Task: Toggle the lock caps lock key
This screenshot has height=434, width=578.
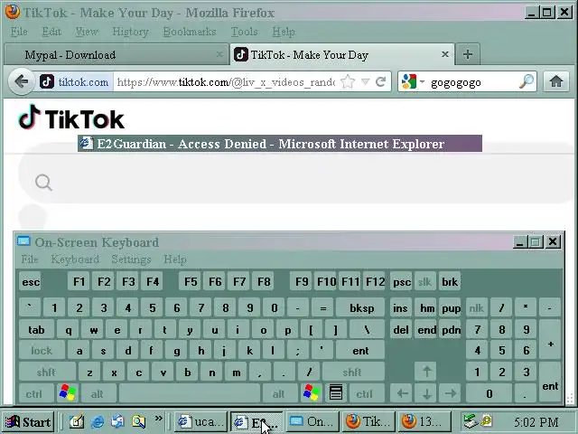Action: click(42, 351)
